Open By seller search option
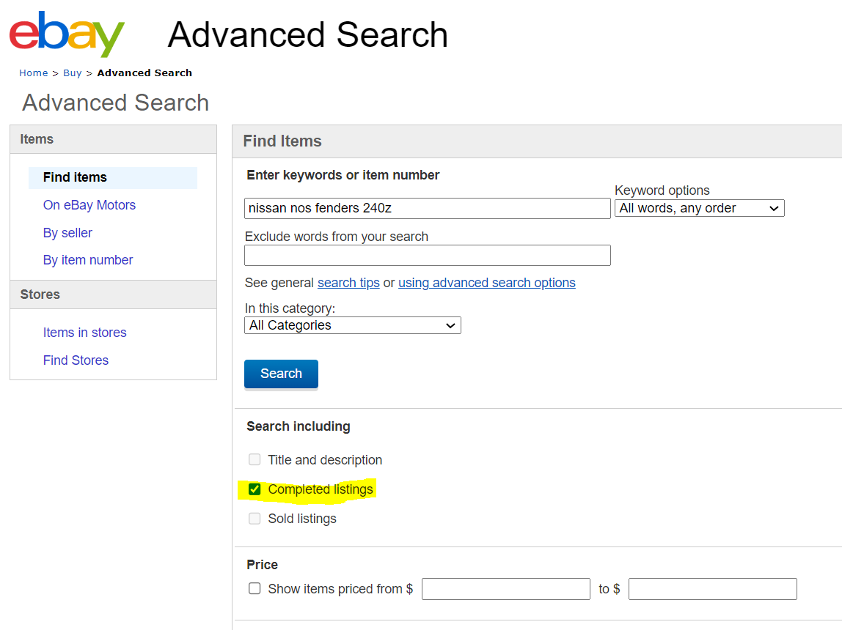This screenshot has height=630, width=842. tap(67, 233)
